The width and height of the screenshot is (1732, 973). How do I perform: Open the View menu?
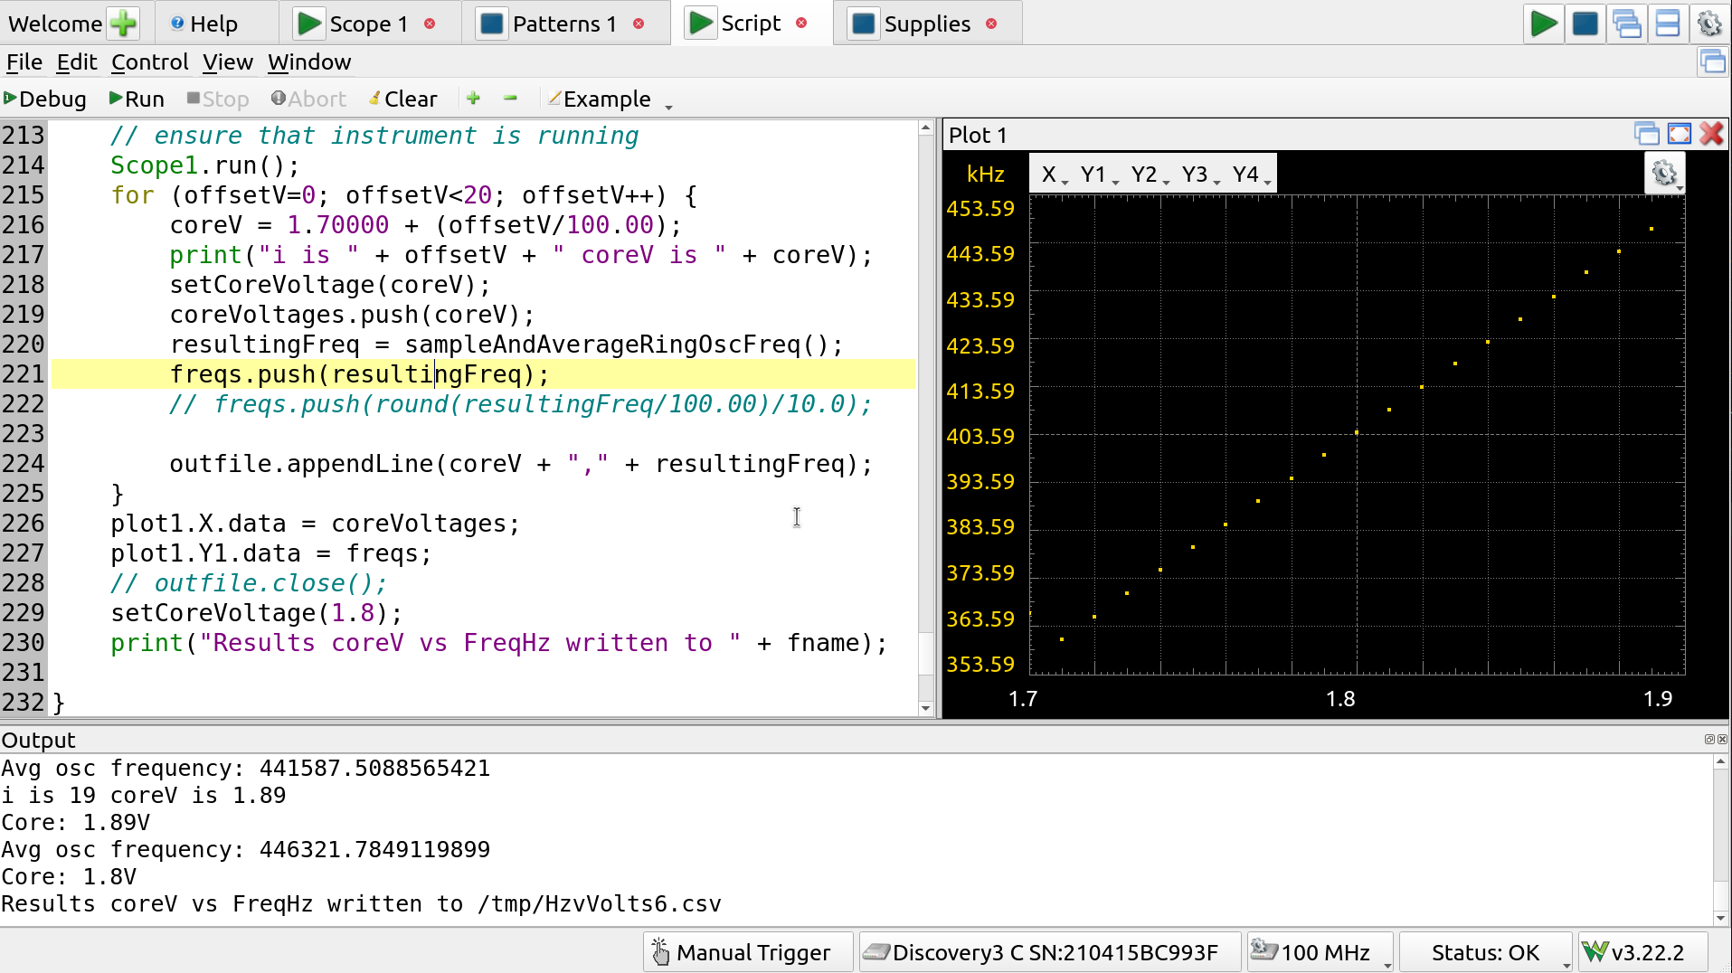click(227, 61)
